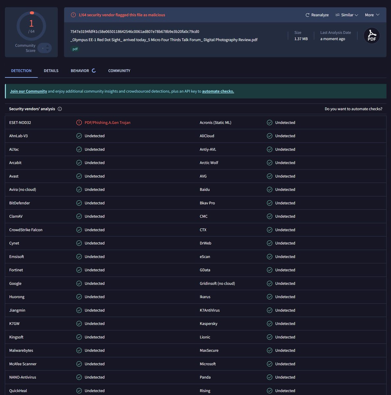Downvote the file with the Community Score down arrow
391x395 pixels.
(47, 50)
